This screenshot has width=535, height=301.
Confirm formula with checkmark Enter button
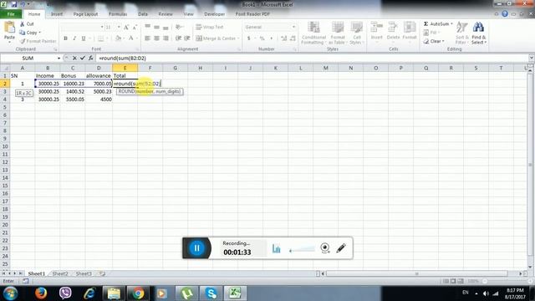coord(83,59)
